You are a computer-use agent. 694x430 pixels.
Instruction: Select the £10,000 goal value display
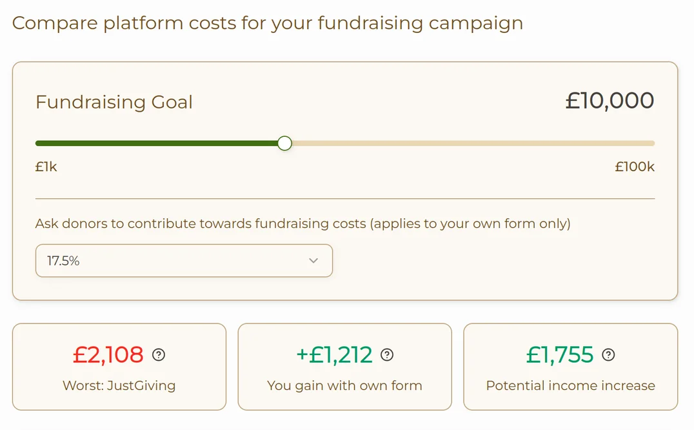(x=610, y=100)
